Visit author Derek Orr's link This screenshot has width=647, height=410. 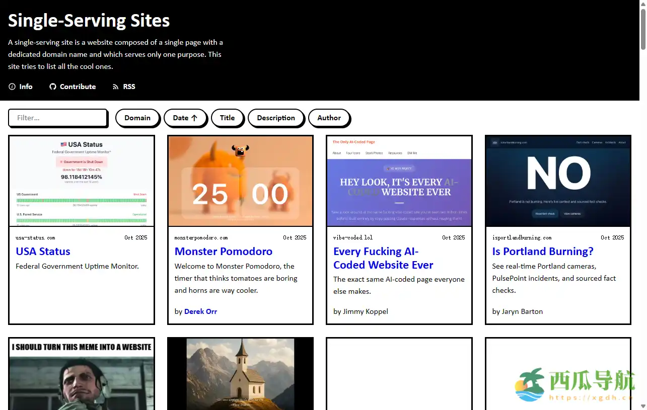[200, 311]
